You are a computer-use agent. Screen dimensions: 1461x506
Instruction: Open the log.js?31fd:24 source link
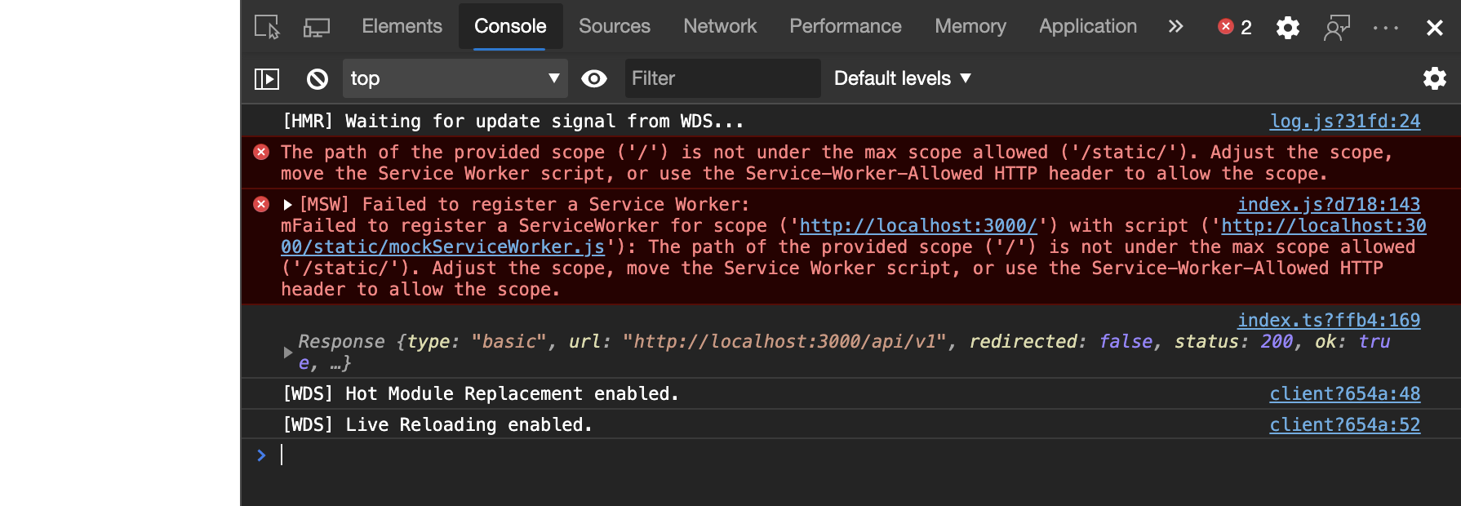1345,121
